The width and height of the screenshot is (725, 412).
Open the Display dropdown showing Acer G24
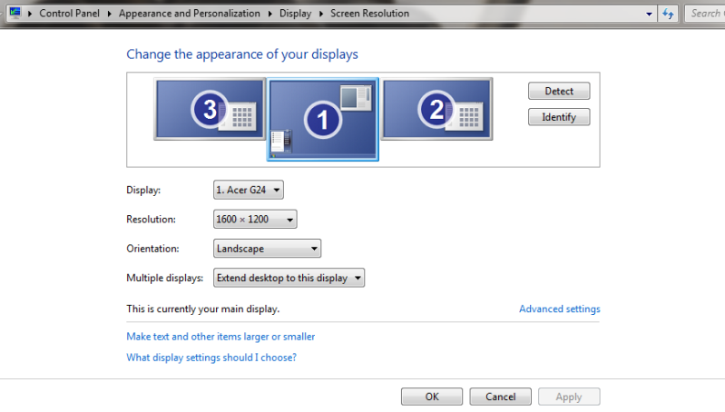coord(249,190)
